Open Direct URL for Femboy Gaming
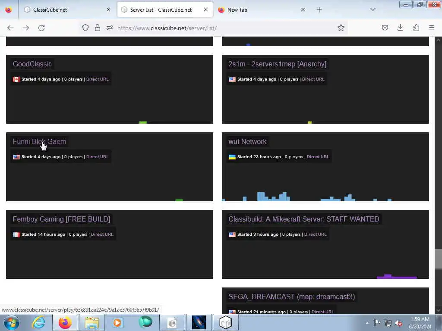 [x=102, y=234]
